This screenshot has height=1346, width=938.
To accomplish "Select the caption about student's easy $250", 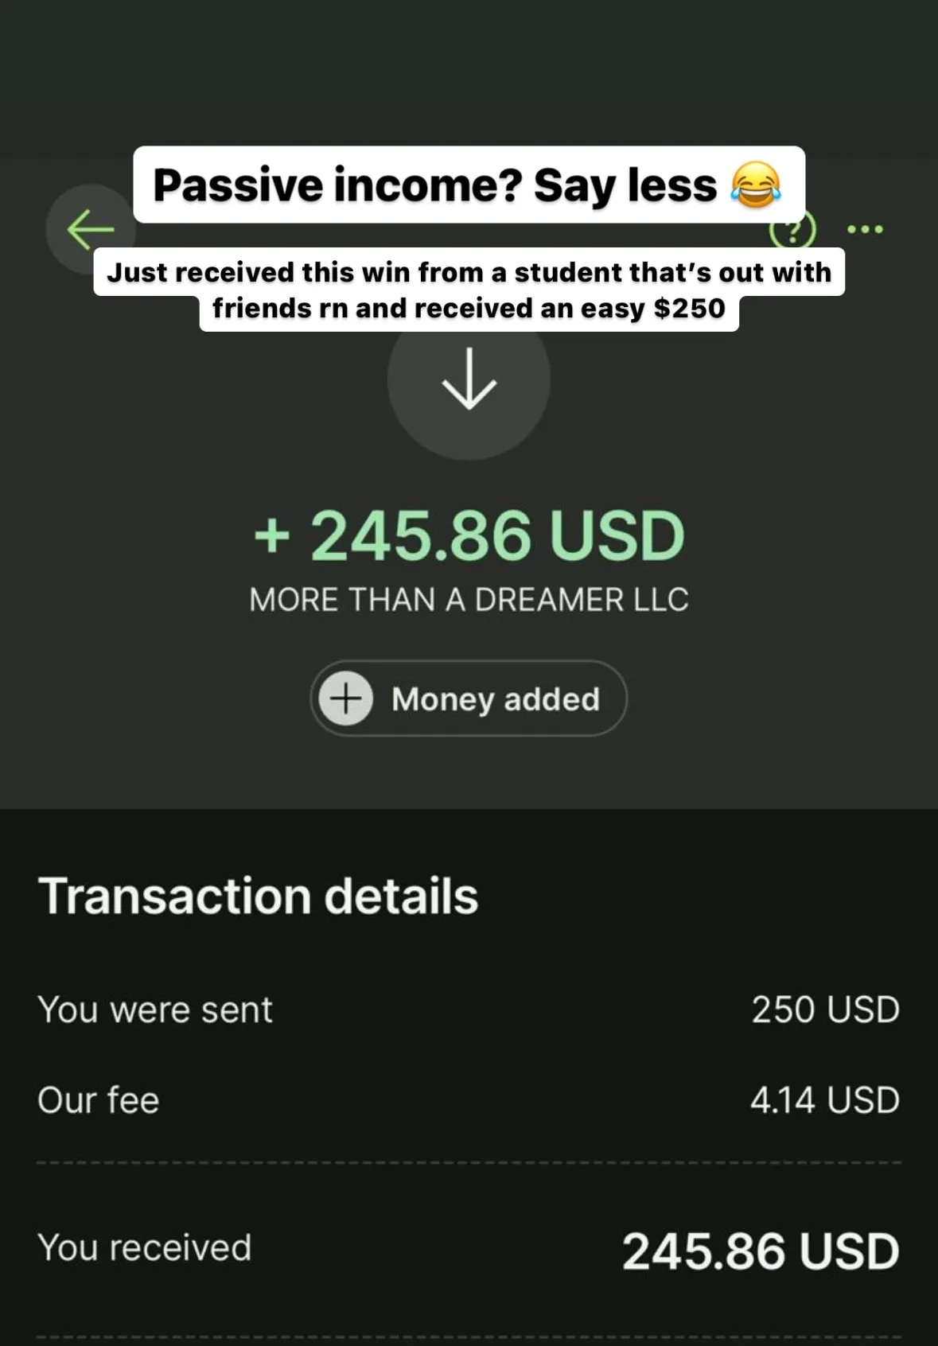I will [469, 290].
